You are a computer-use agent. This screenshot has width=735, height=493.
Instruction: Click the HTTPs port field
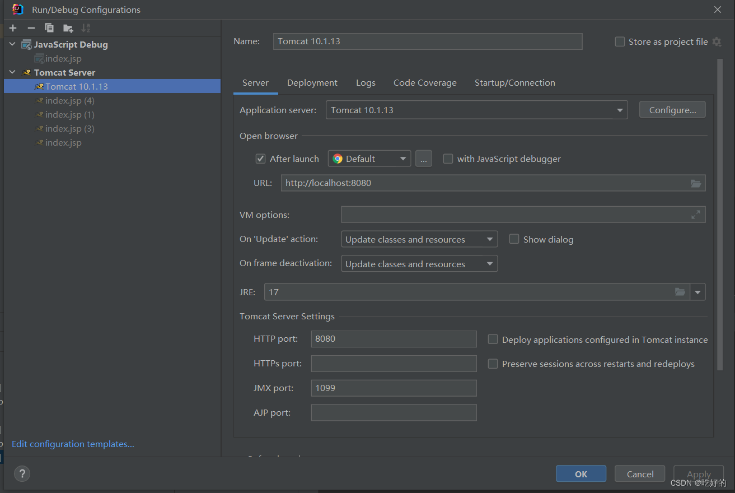point(394,364)
